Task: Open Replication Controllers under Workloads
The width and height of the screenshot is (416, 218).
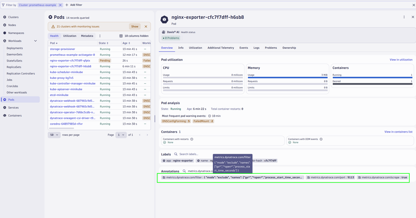Action: [x=21, y=73]
